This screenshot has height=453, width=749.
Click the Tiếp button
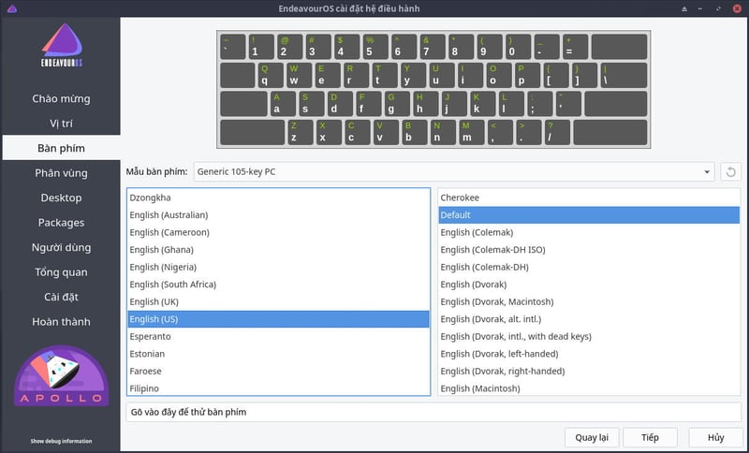coord(650,437)
